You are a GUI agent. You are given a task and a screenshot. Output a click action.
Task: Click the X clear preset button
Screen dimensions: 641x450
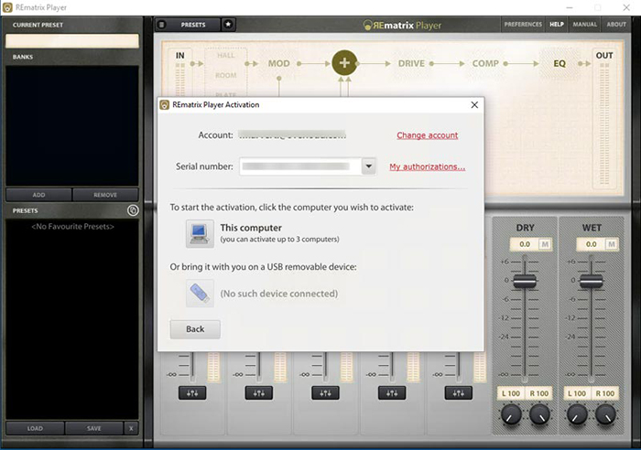click(x=131, y=428)
